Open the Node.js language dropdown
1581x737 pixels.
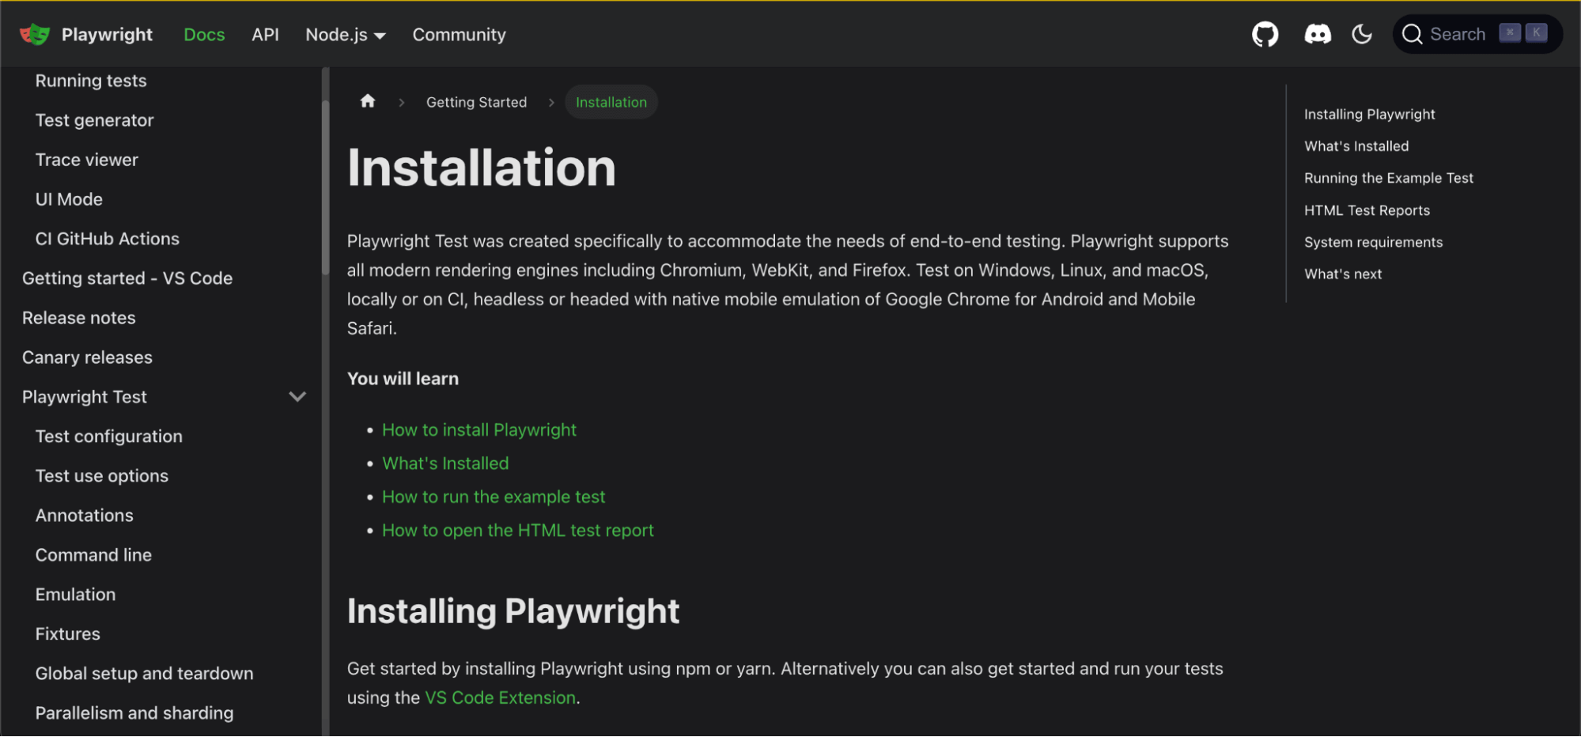click(x=346, y=35)
